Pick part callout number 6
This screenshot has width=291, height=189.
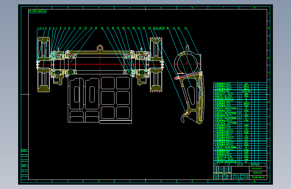coord(54,28)
